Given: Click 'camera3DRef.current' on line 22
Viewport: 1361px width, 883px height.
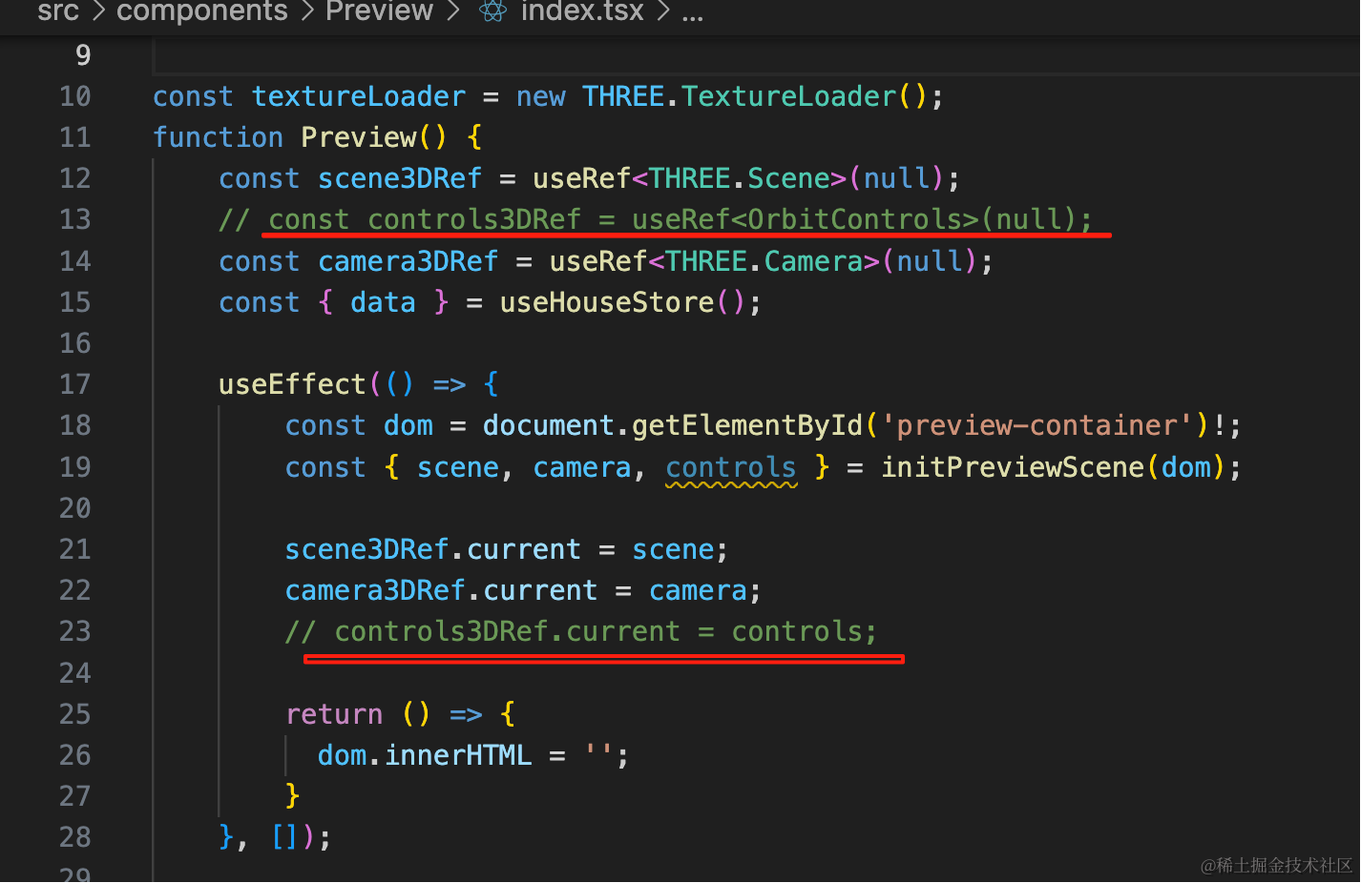Looking at the screenshot, I should point(442,590).
